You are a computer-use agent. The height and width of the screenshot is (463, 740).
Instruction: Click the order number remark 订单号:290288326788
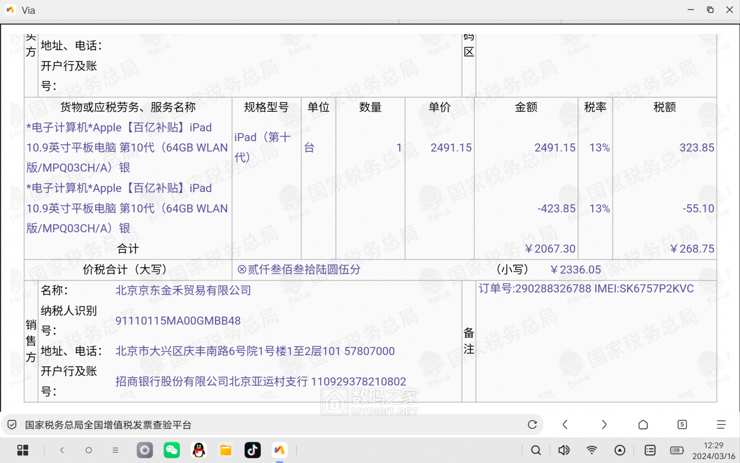(535, 289)
